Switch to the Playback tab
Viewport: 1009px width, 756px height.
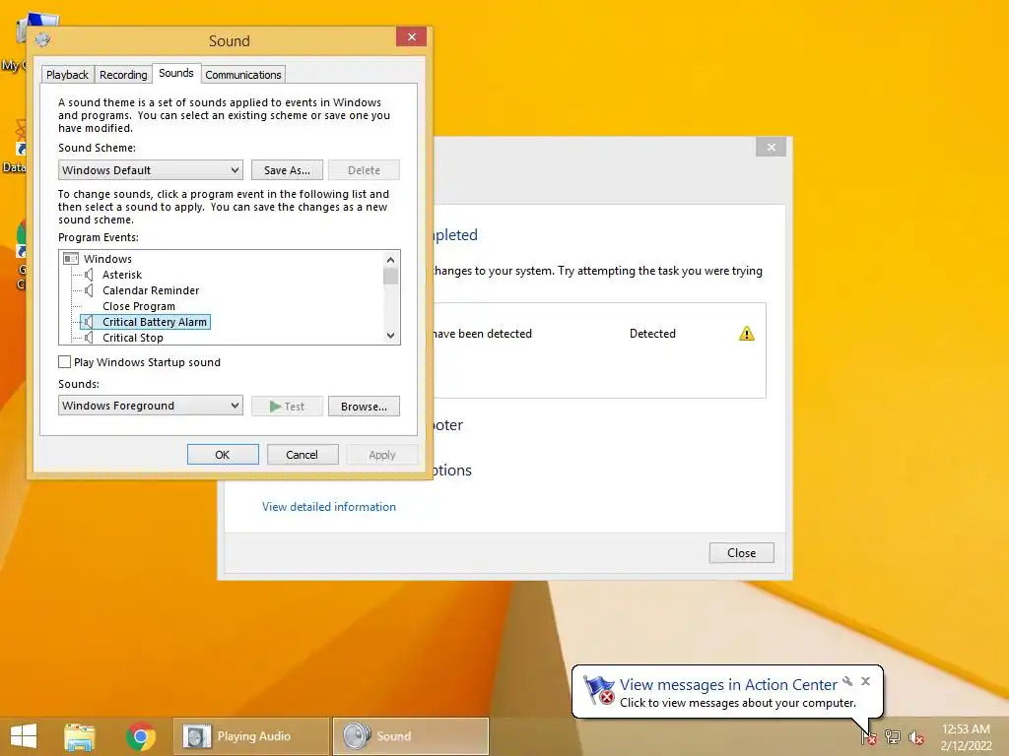click(67, 75)
